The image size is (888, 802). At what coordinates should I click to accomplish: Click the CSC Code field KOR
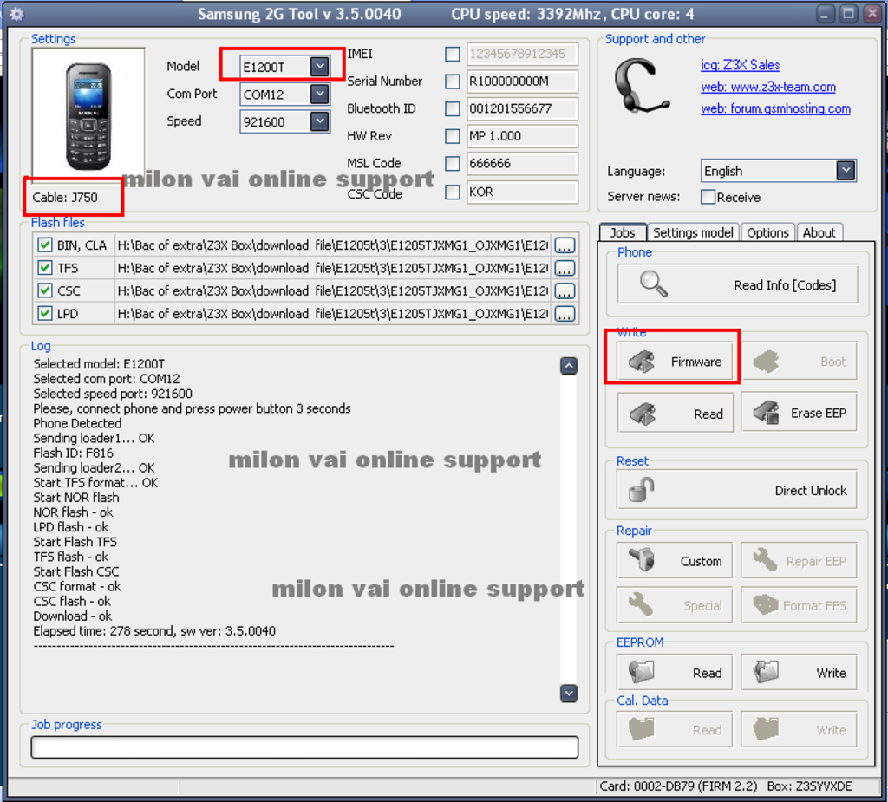521,192
